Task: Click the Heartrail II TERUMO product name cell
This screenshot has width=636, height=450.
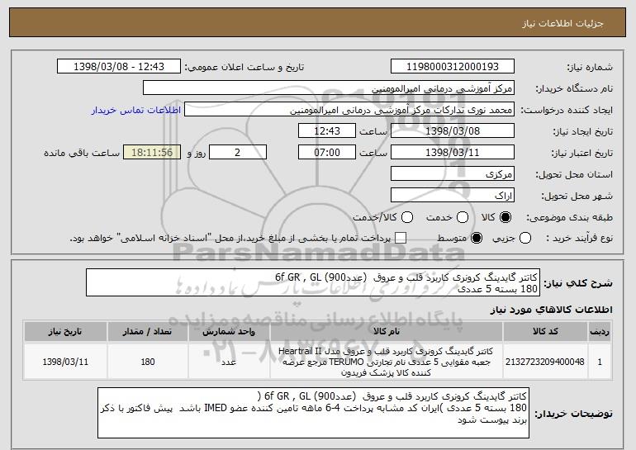Action: click(387, 362)
